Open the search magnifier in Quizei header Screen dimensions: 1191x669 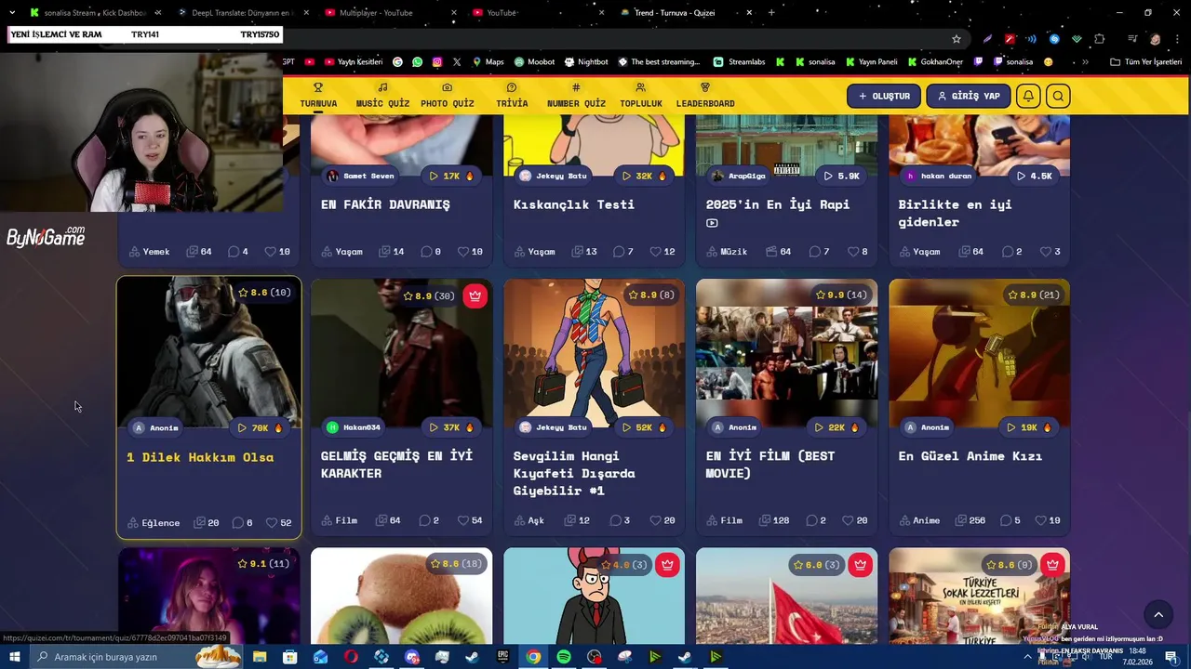coord(1057,96)
